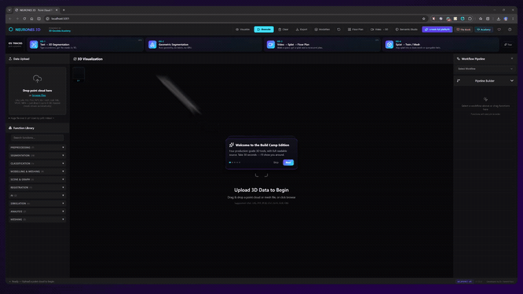523x294 pixels.
Task: Open the Video → 3D tool
Action: [379, 30]
